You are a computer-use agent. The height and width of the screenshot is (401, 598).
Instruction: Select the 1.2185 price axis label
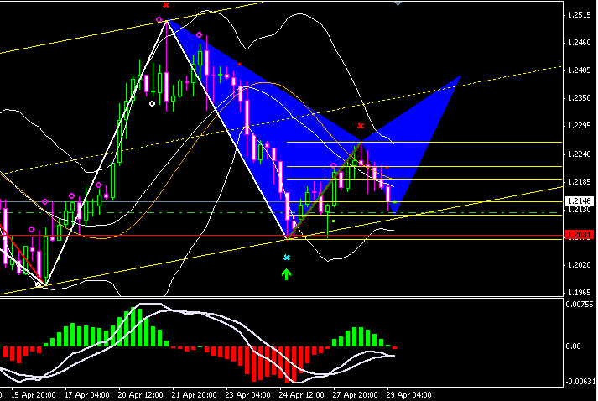tap(579, 181)
